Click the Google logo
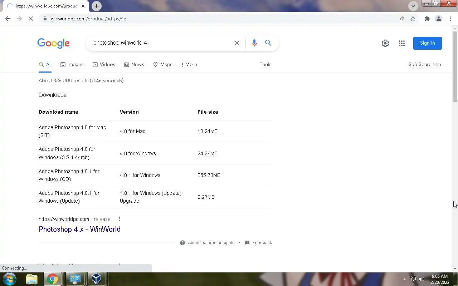 (54, 43)
